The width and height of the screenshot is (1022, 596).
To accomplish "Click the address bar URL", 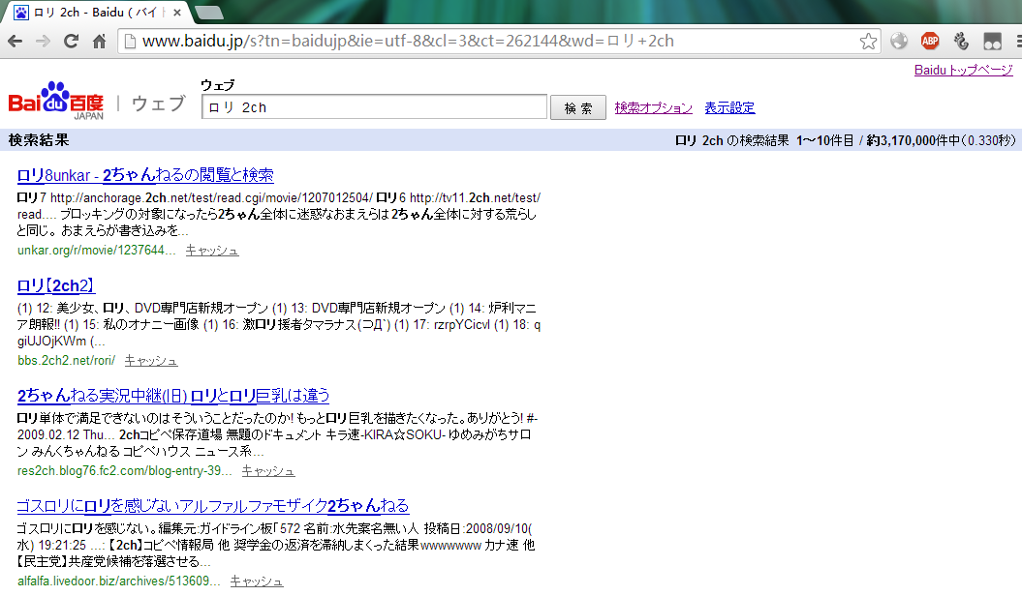I will click(408, 41).
